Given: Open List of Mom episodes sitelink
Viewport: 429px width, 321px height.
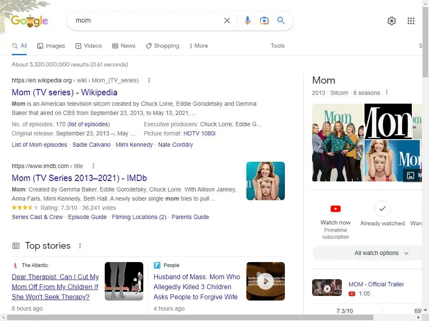Looking at the screenshot, I should 39,145.
